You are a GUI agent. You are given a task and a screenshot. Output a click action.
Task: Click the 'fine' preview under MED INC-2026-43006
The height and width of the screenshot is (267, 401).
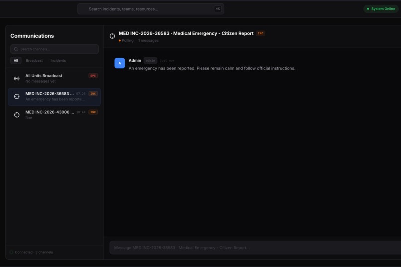29,118
